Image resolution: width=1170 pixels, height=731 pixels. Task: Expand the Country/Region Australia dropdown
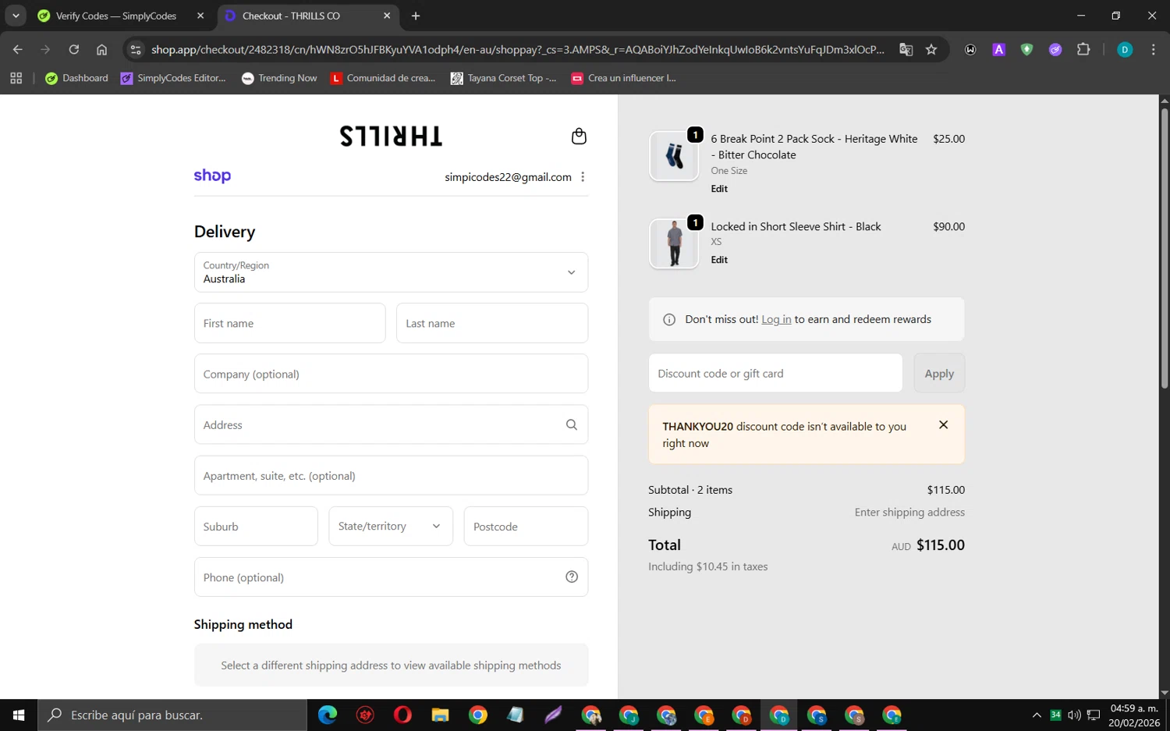pos(391,272)
